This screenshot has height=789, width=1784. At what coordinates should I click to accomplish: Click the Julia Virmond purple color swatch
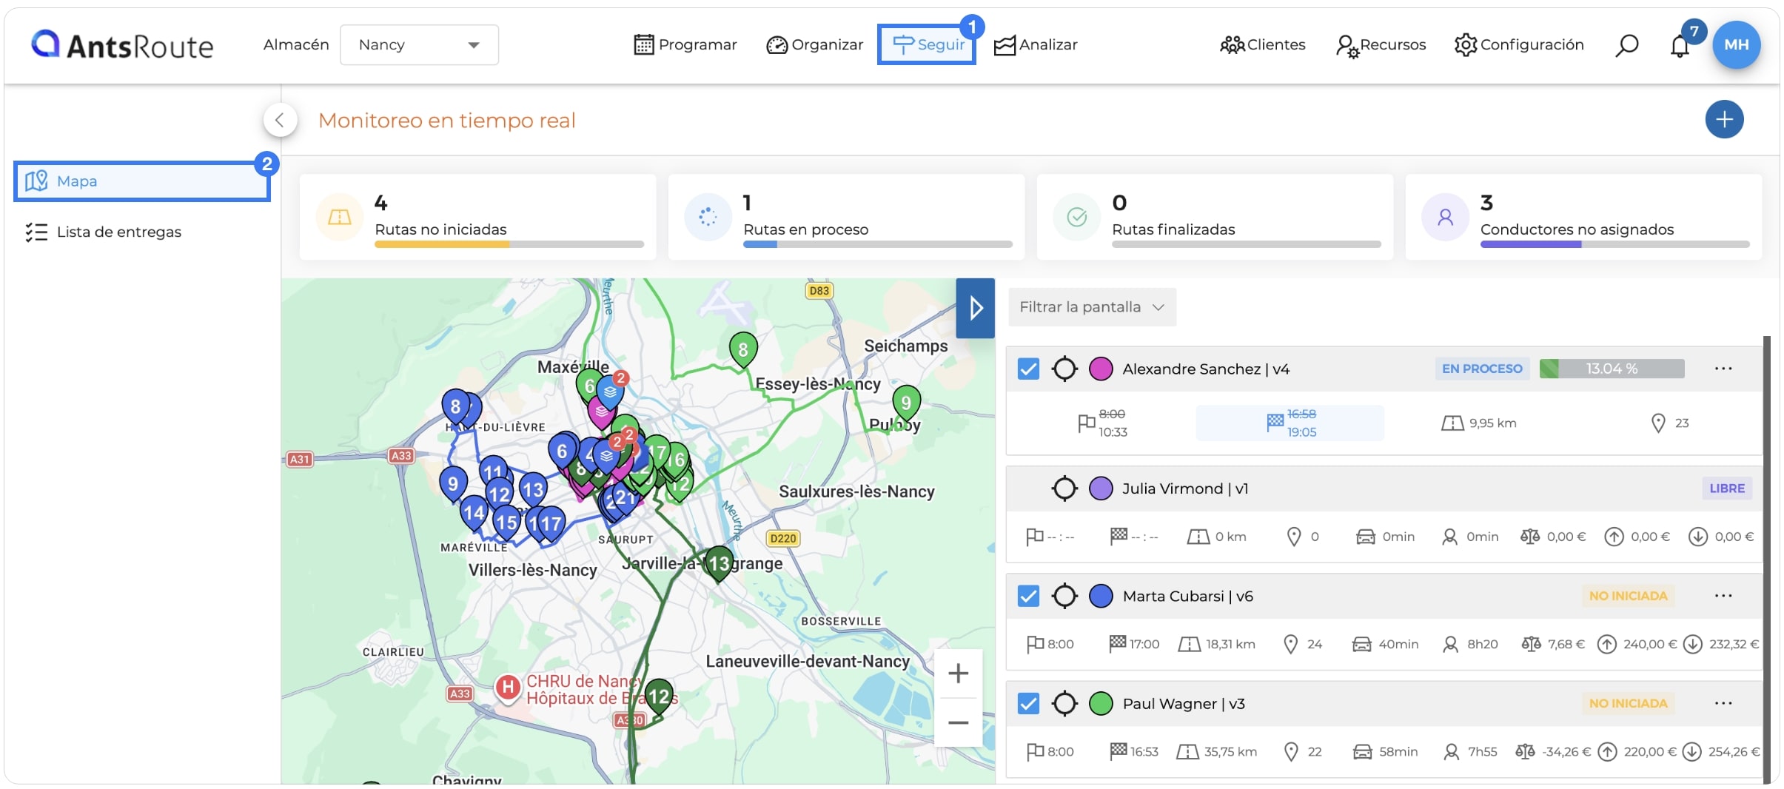pos(1101,488)
